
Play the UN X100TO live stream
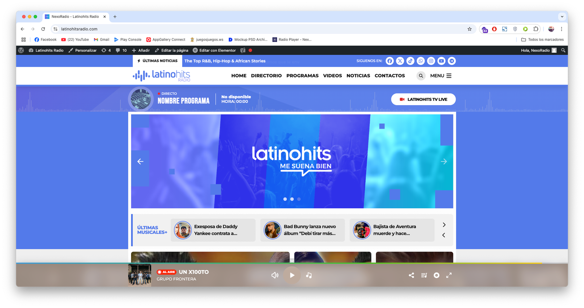pyautogui.click(x=292, y=275)
